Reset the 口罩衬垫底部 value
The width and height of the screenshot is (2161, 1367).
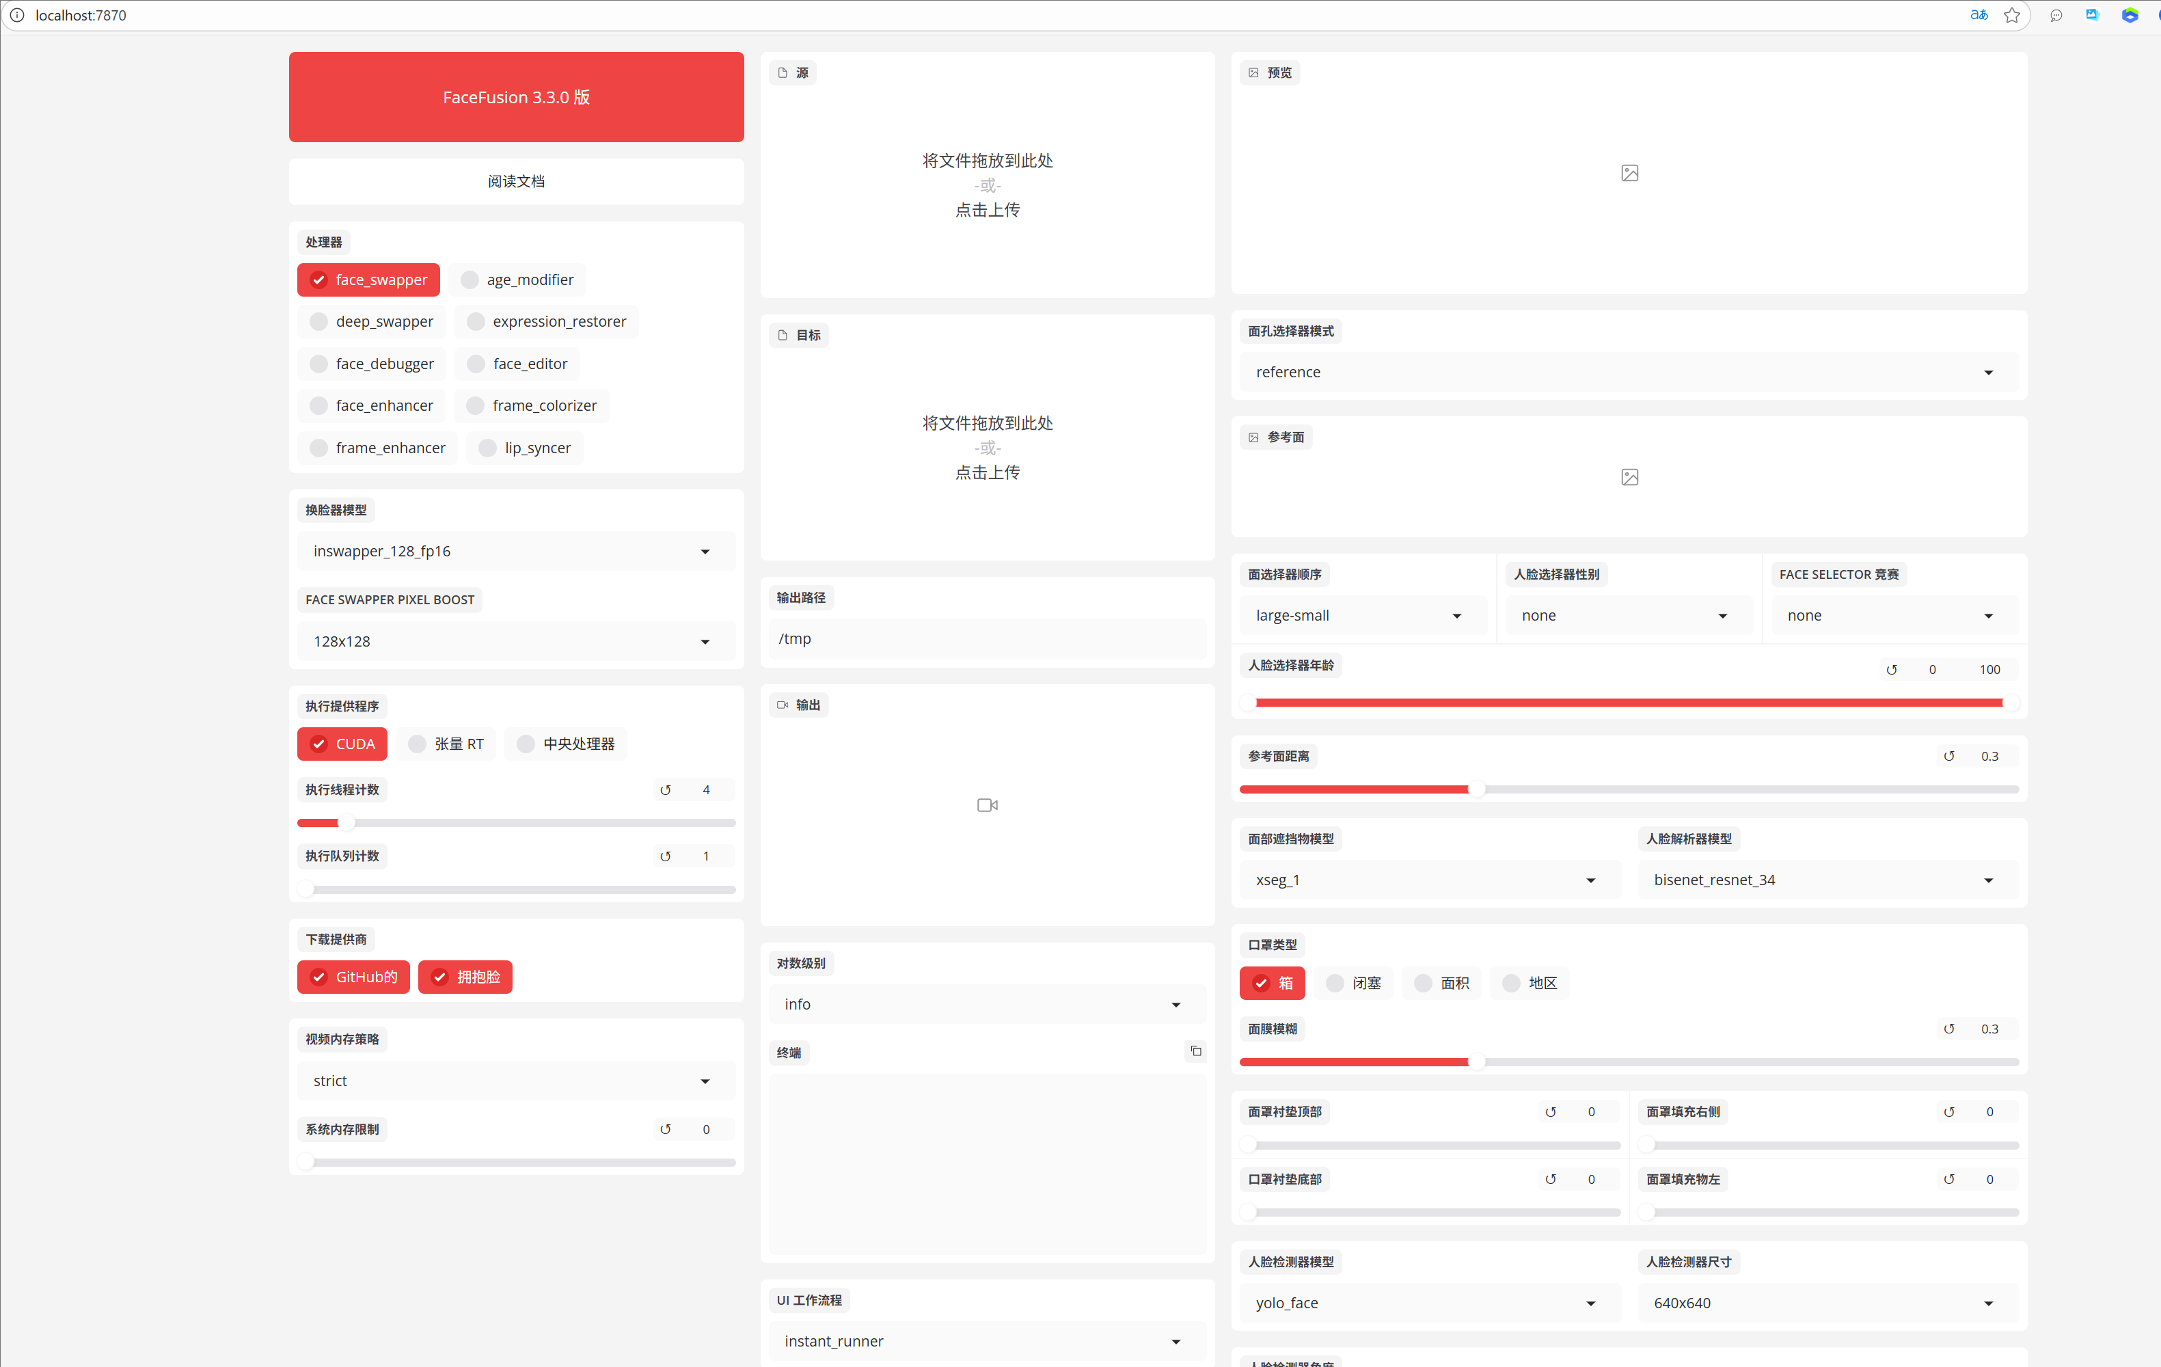(1551, 1180)
